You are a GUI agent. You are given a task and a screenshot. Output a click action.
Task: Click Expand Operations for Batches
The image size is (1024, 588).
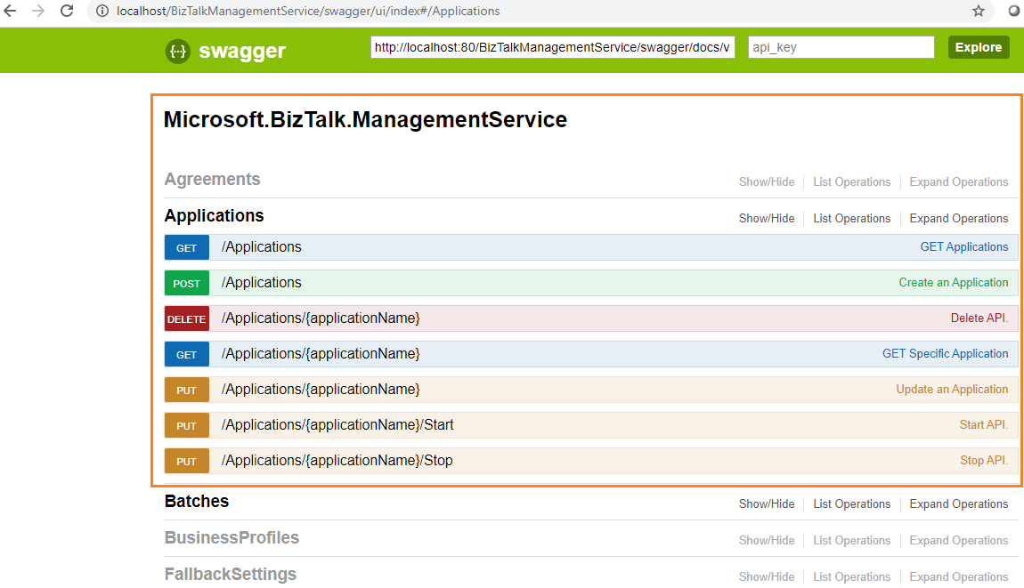(x=959, y=504)
